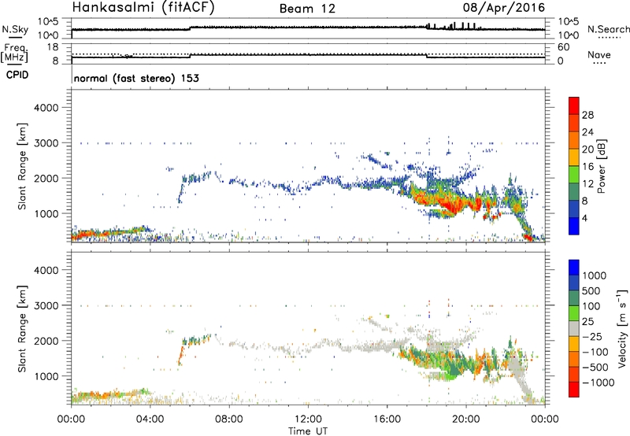Viewport: 630px width, 436px height.
Task: Click the '3000' tick of the velocity panel
Action: click(46, 305)
